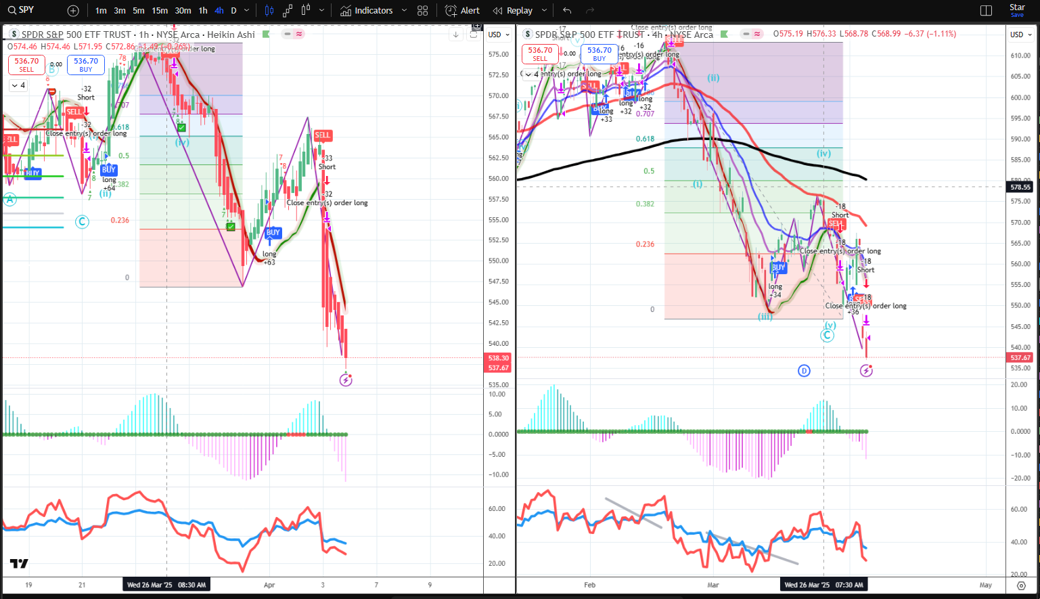This screenshot has width=1040, height=599.
Task: Create a new Alert
Action: pos(462,11)
